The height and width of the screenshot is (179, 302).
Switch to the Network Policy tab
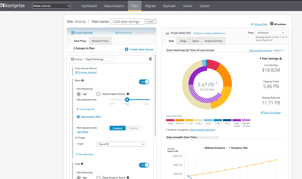100,41
